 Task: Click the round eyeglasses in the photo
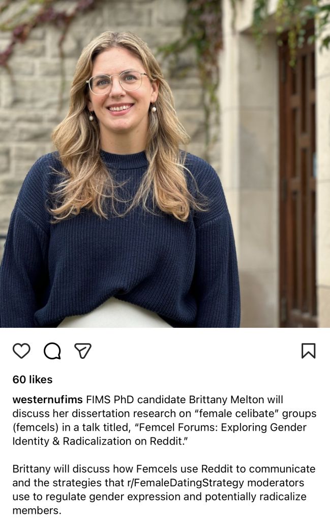pyautogui.click(x=117, y=82)
